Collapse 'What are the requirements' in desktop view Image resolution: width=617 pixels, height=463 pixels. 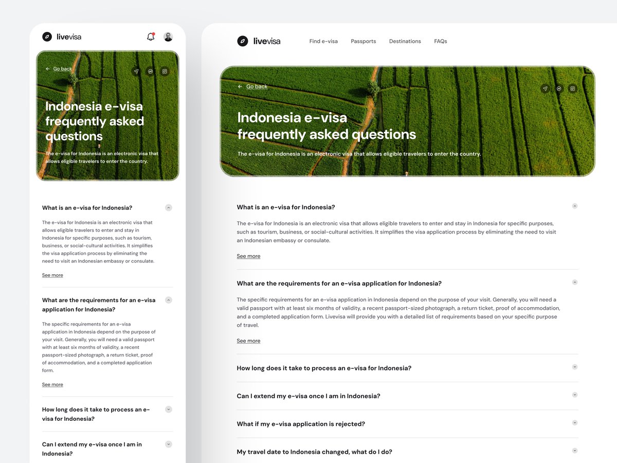pos(575,282)
